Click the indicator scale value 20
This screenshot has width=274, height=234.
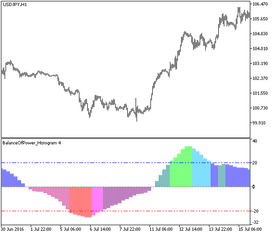(x=255, y=163)
